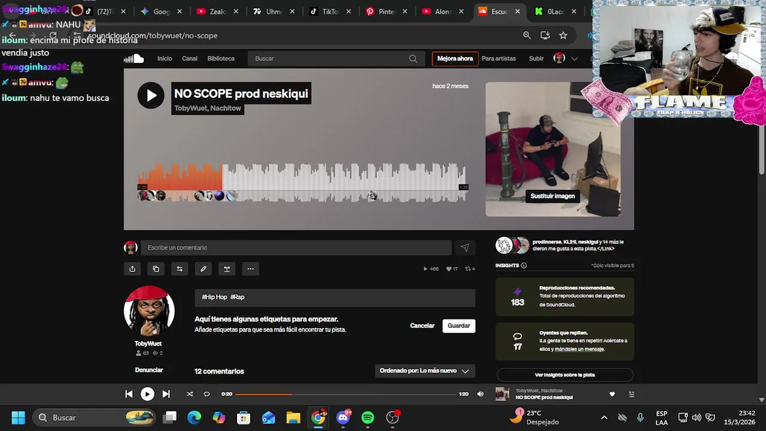Viewport: 766px width, 431px height.
Task: Click the share icon below the comment box
Action: (x=132, y=269)
